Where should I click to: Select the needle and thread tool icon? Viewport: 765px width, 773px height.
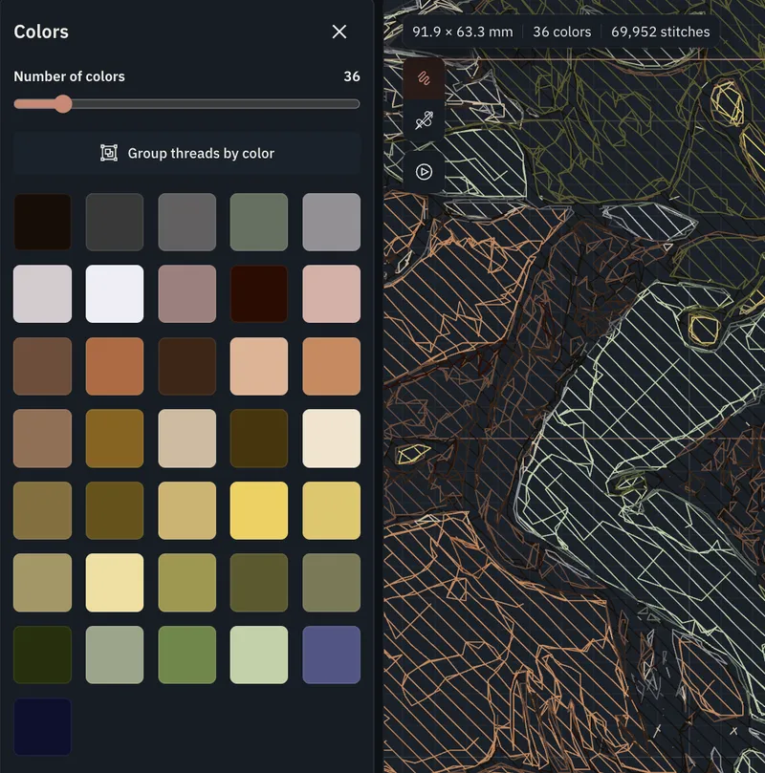point(424,120)
